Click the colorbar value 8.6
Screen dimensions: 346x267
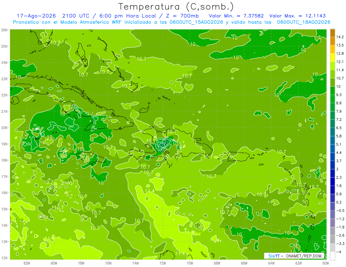339,103
